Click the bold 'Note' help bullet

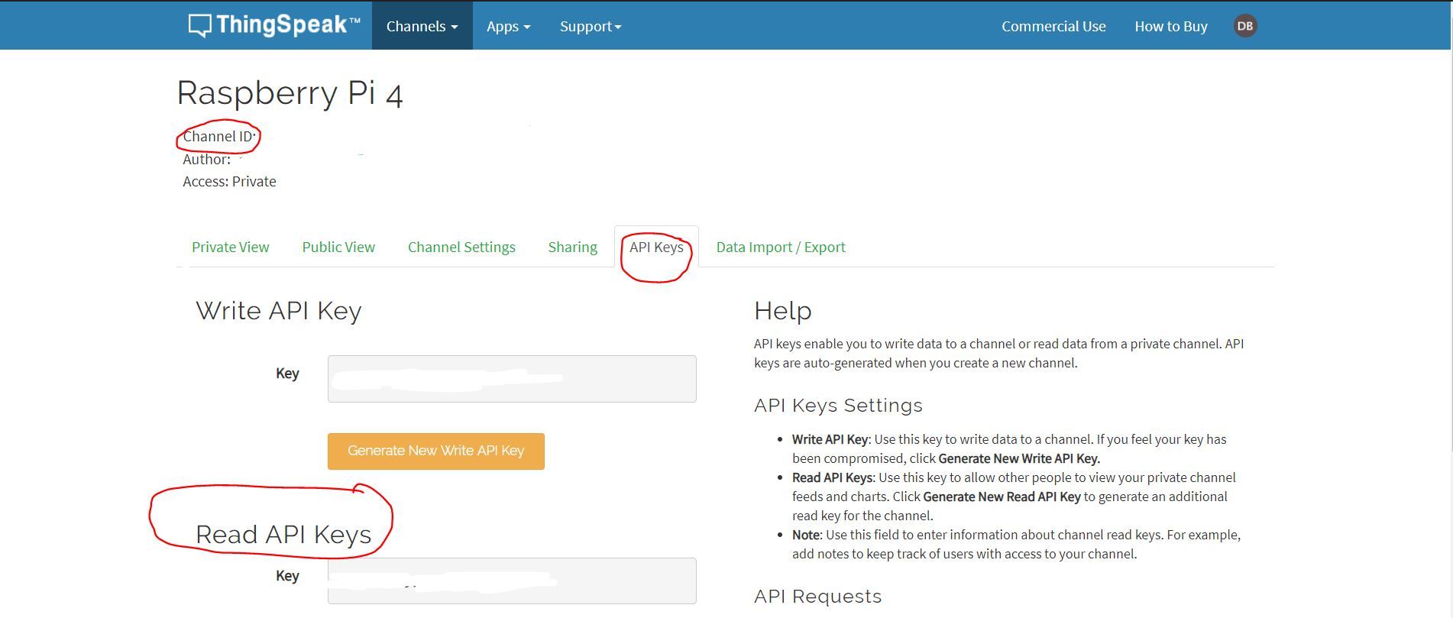click(806, 535)
